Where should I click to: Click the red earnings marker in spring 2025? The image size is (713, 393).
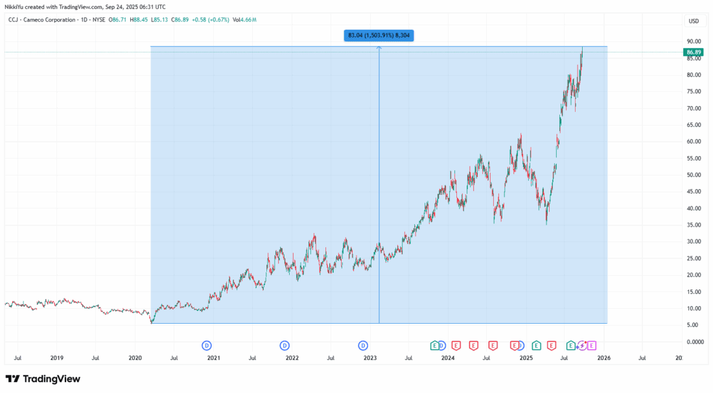tap(552, 345)
